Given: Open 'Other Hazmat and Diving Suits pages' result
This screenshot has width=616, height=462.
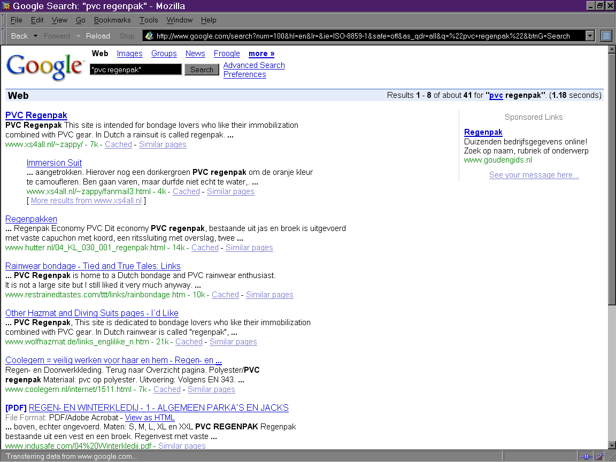Looking at the screenshot, I should [x=92, y=313].
